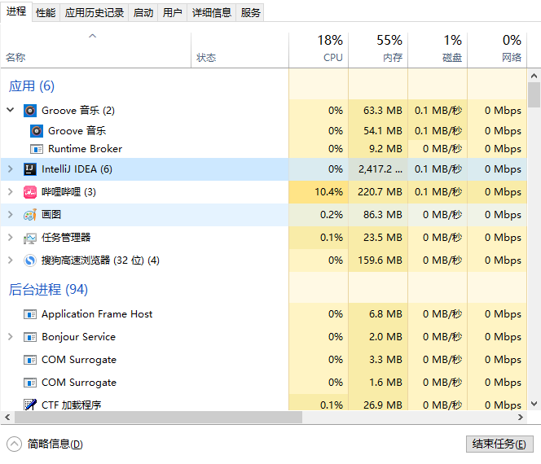Click the 任务管理器 icon
Screen dimensions: 541x464
click(29, 238)
